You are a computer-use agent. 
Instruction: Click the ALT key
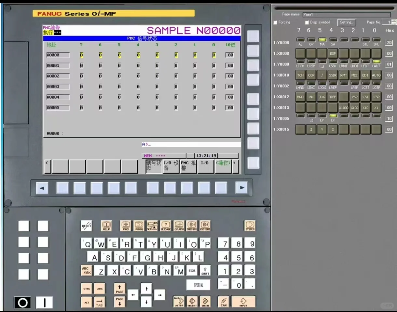coord(87,302)
